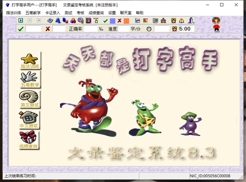Screen dimensions: 246x182
Task: Click the play button in the toolbar
Action: (20, 20)
